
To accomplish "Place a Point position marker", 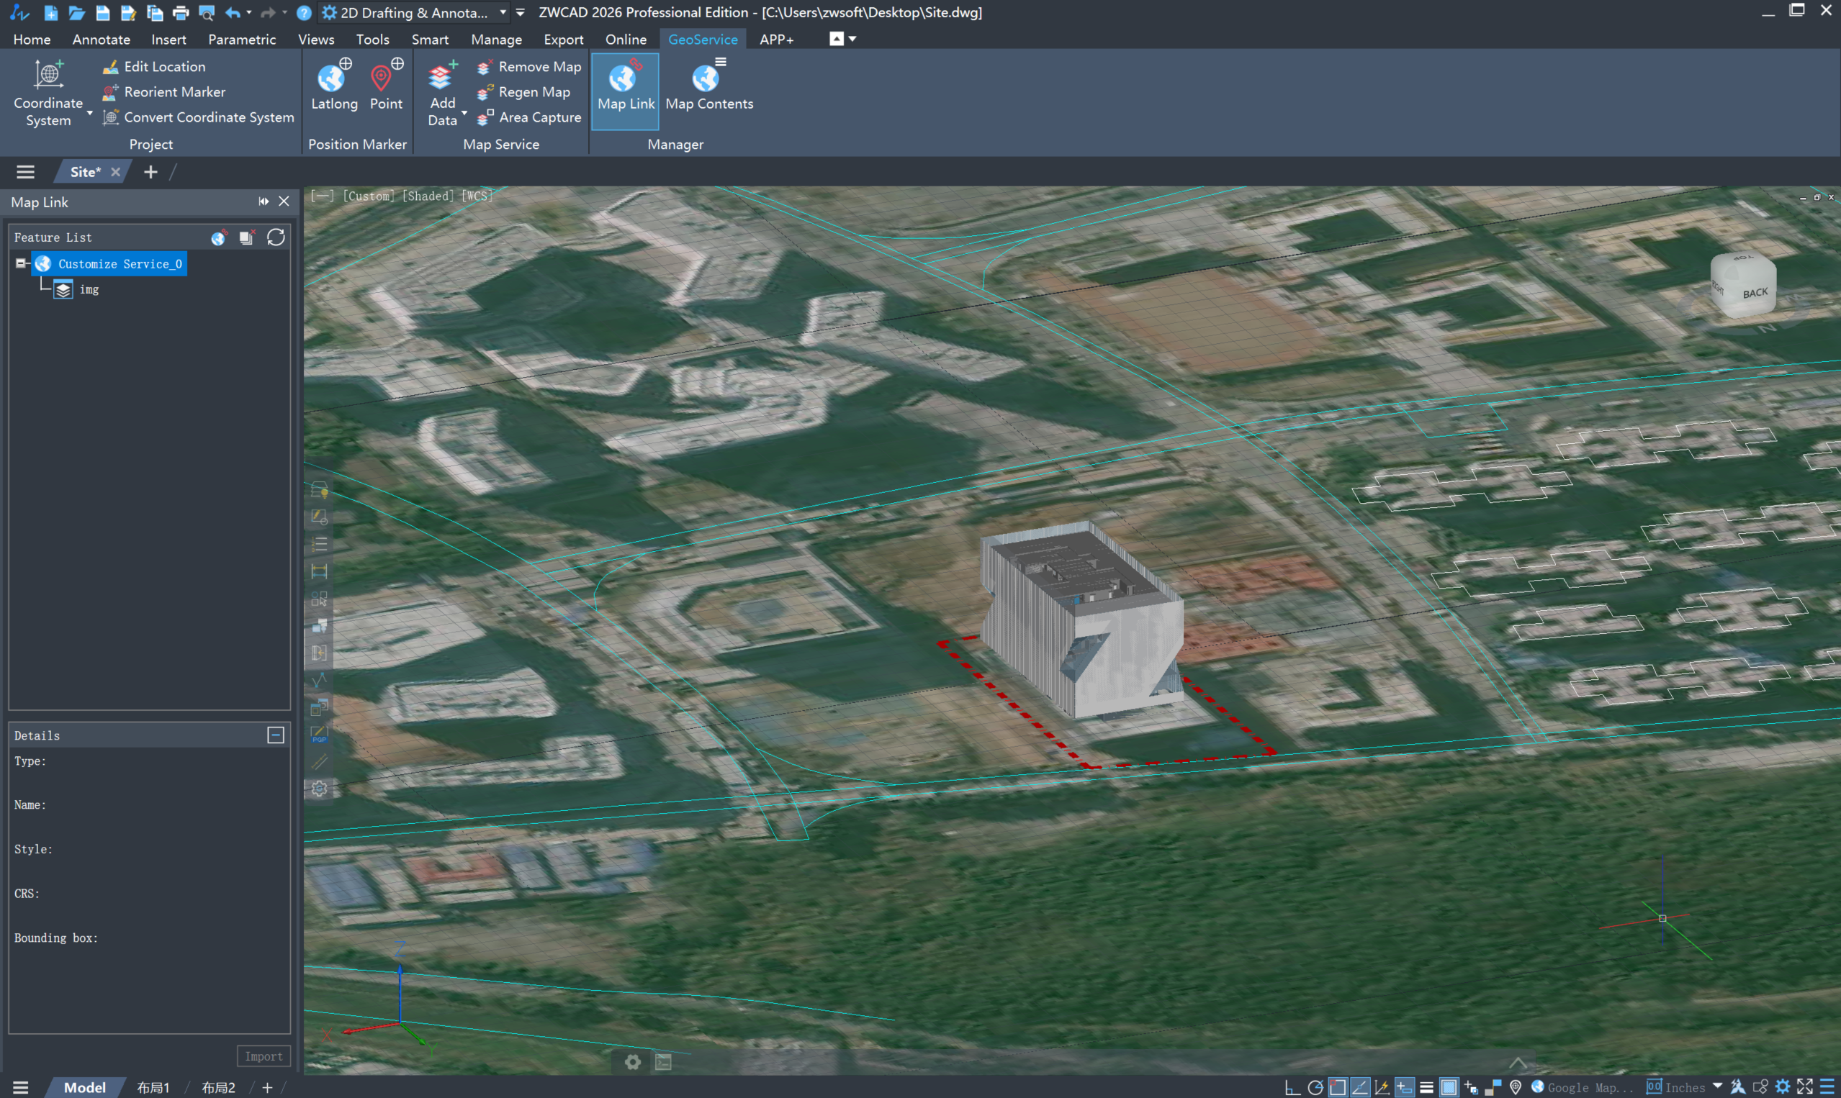I will tap(387, 85).
